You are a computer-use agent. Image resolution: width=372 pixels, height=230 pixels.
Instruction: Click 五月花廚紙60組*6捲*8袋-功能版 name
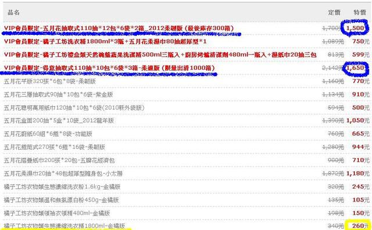pos(48,134)
